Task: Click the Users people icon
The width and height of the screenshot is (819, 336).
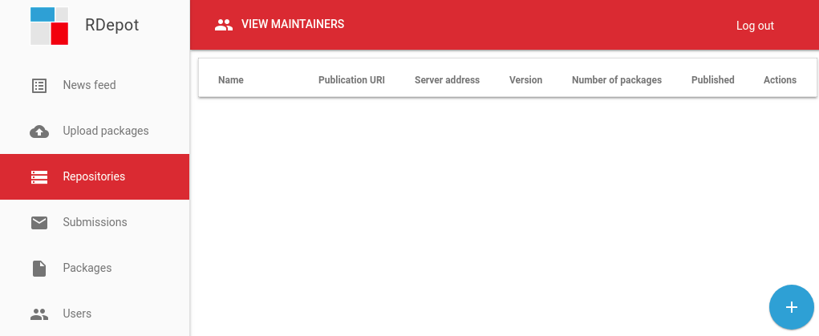Action: click(39, 314)
